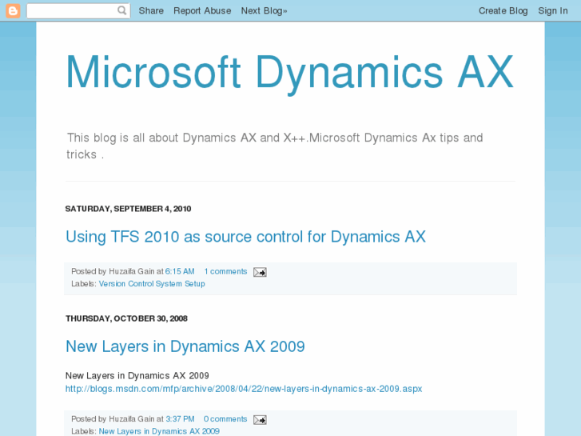Click the date header Thursday, October 30, 2008
The height and width of the screenshot is (436, 581).
pos(126,318)
